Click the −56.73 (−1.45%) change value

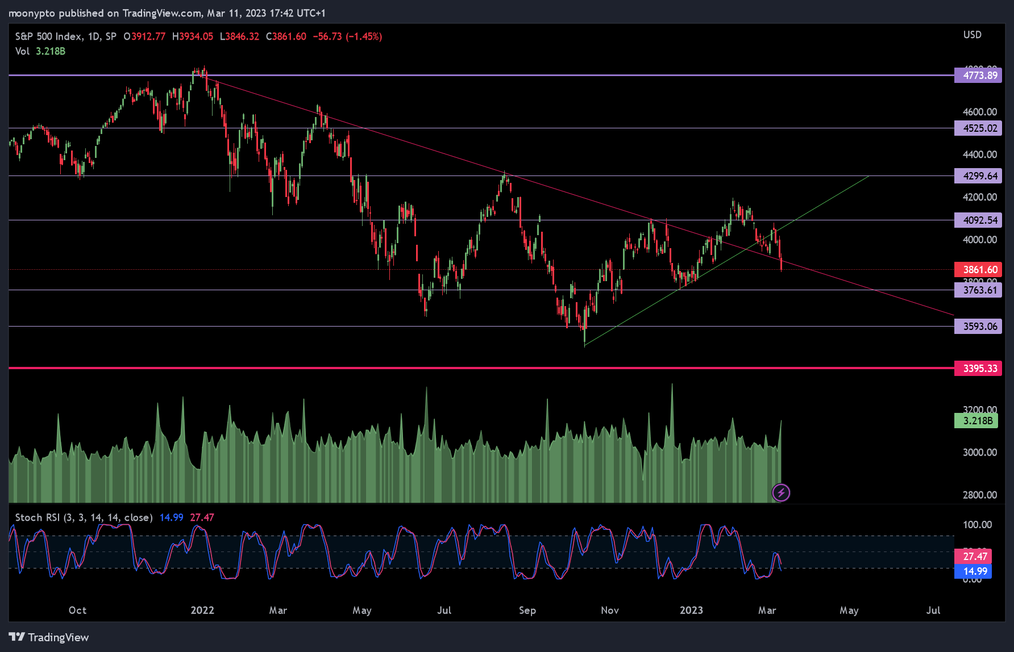pyautogui.click(x=347, y=36)
